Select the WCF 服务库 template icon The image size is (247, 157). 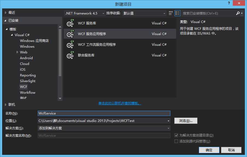(70, 23)
